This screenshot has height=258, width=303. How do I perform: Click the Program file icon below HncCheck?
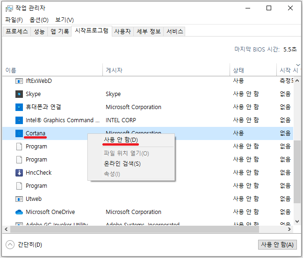point(19,186)
